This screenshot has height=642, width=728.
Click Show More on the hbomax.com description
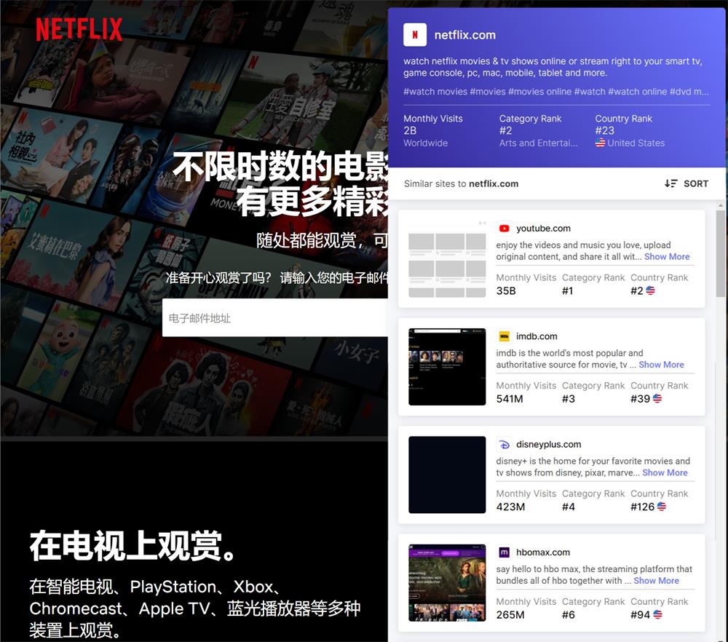[656, 580]
